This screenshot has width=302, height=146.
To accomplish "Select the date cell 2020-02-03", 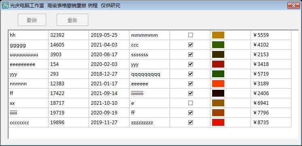I will click(109, 64).
